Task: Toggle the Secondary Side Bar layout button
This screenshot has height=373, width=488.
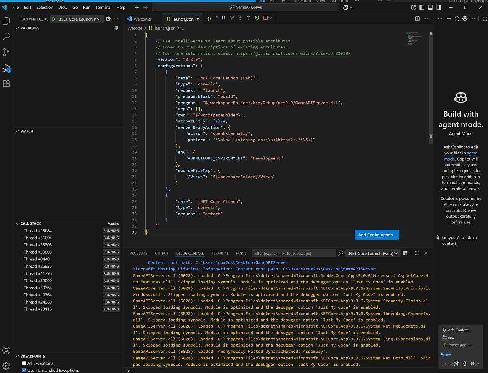Action: point(439,7)
